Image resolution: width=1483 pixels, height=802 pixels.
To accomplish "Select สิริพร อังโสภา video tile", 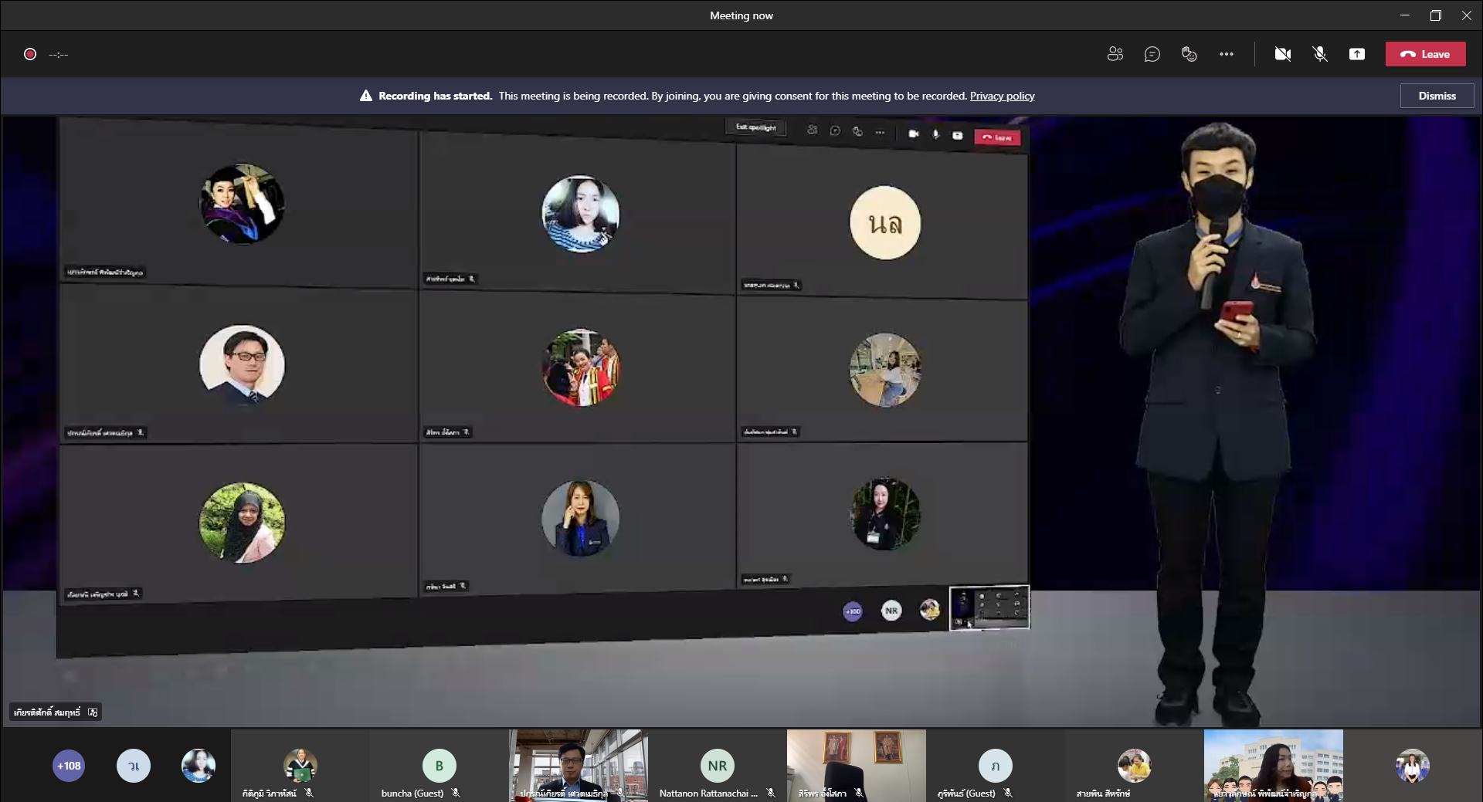I will [x=857, y=766].
